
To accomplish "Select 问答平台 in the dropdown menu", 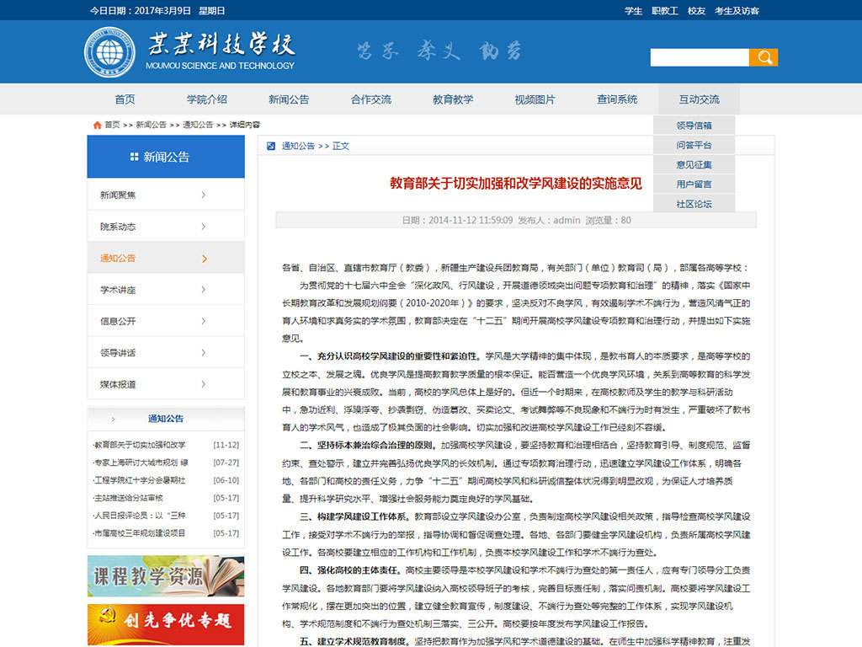I will coord(694,145).
